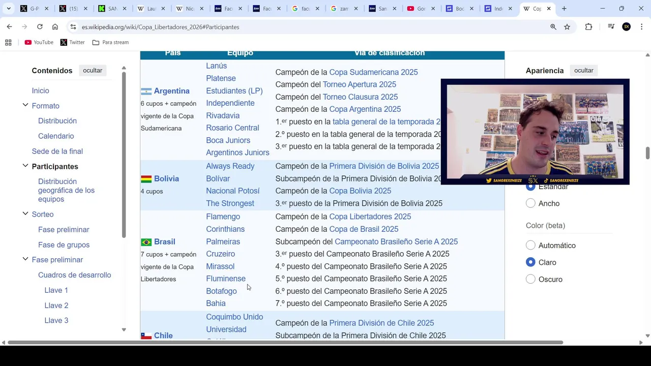Select the Ancho width radio button
651x366 pixels.
coord(530,203)
